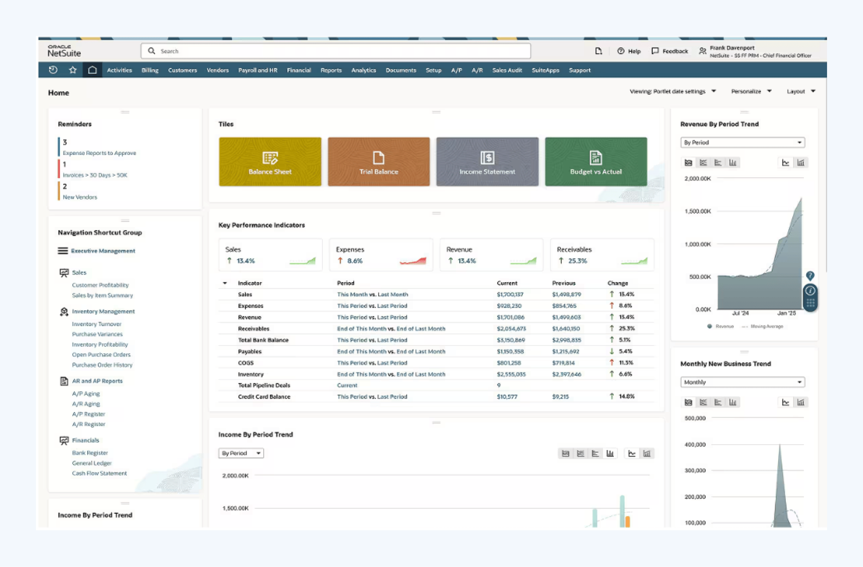Open the Budget vs Actual tile
863x567 pixels.
tap(596, 162)
